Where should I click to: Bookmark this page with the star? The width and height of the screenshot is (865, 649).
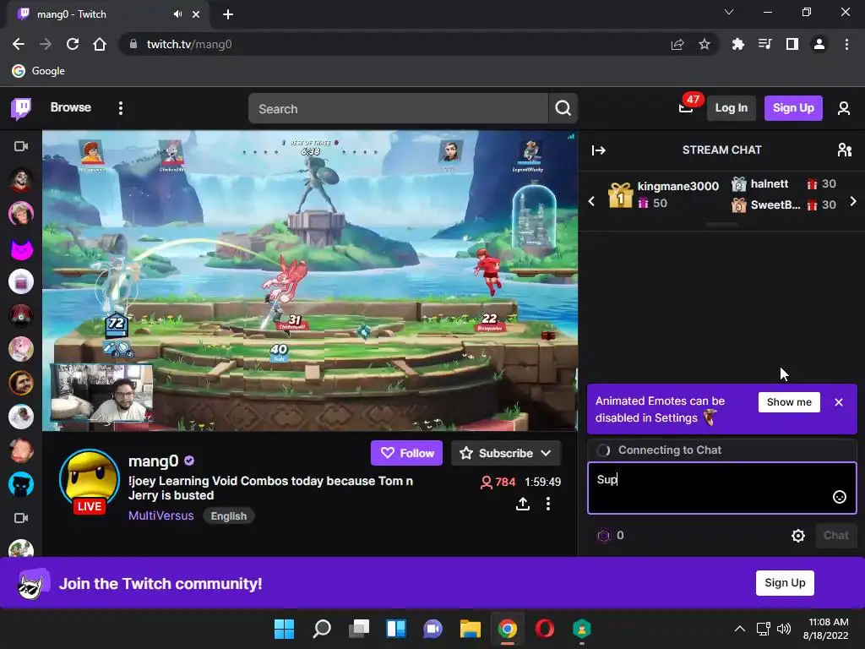pyautogui.click(x=705, y=44)
